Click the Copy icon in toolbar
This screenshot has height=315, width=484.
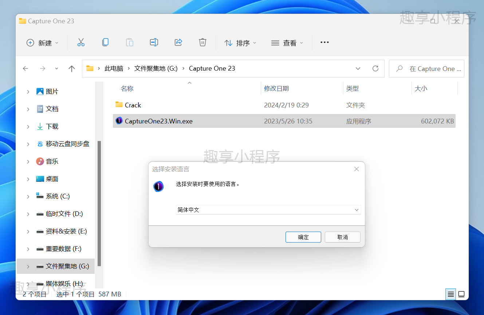pyautogui.click(x=105, y=43)
